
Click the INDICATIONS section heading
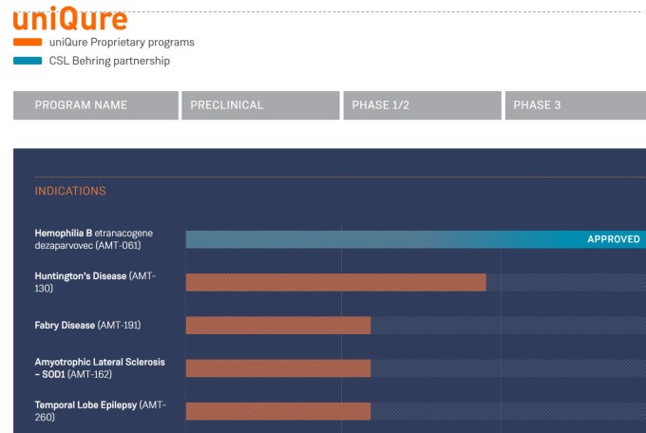click(70, 191)
